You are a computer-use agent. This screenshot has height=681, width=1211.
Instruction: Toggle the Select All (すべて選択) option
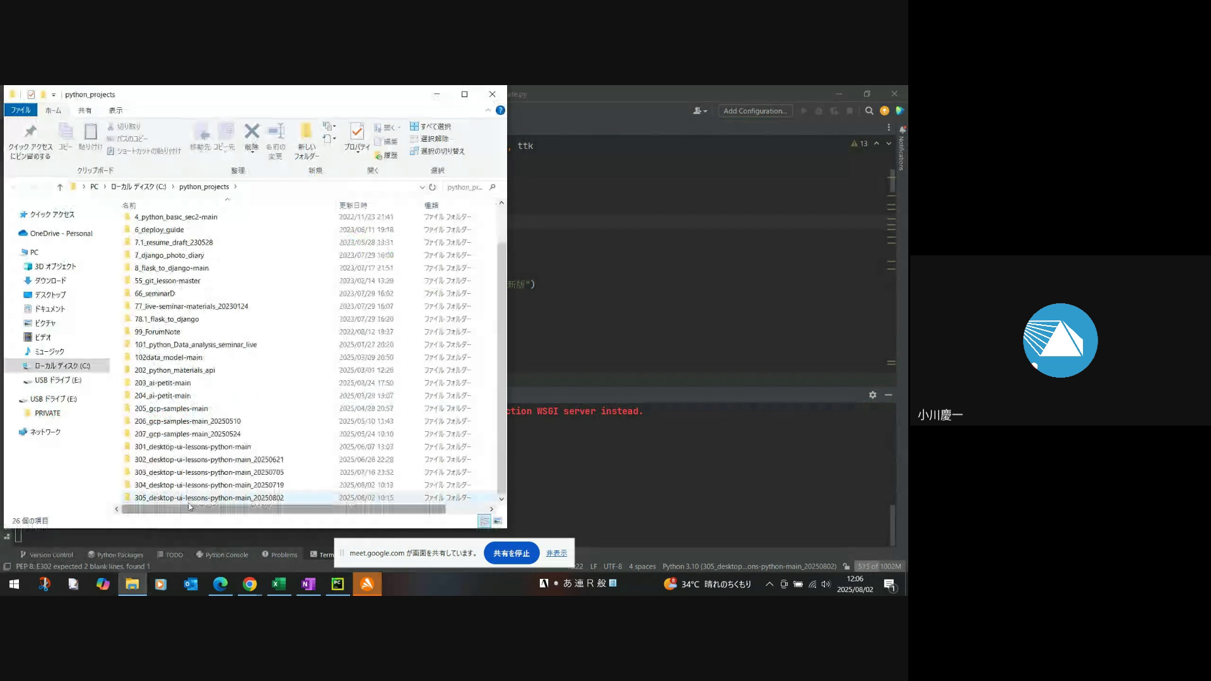click(431, 127)
